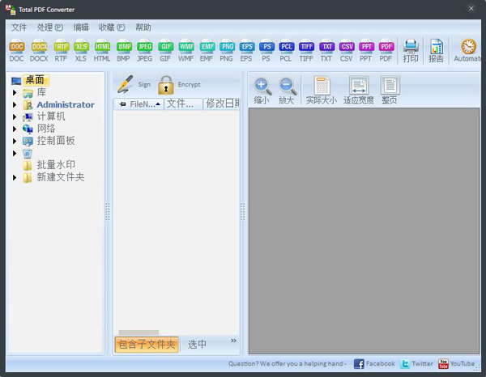The image size is (486, 377).
Task: Choose PNG output icon
Action: point(227,50)
